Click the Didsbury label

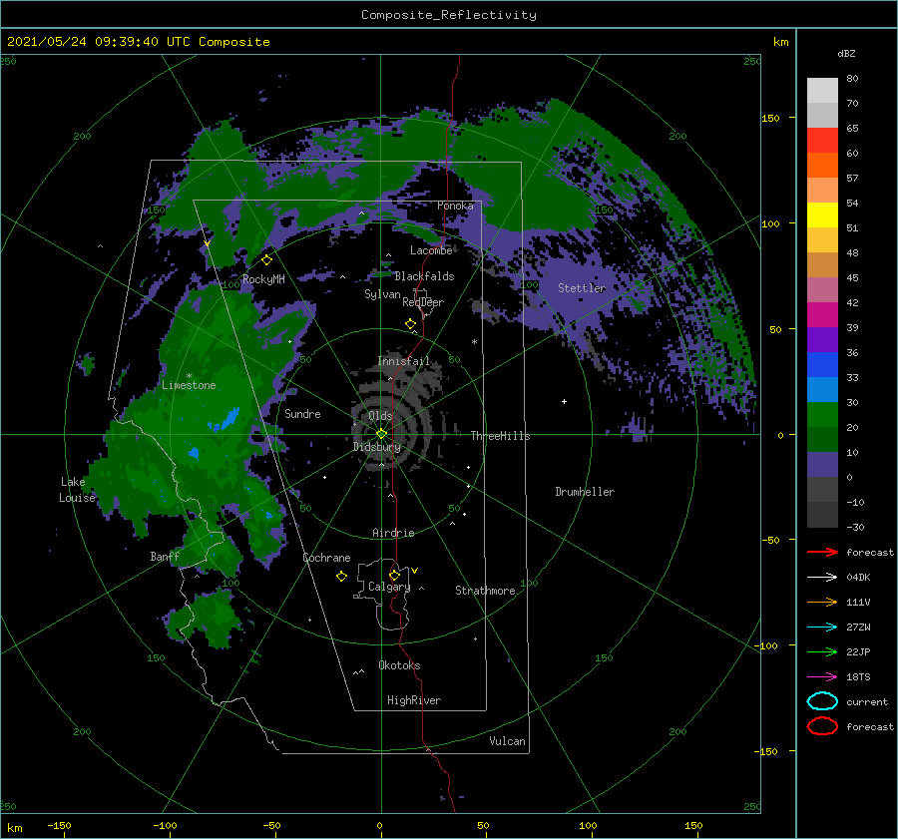[x=376, y=447]
